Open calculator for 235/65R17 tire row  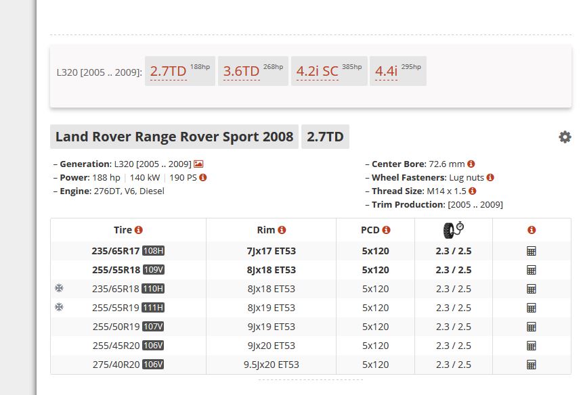(x=532, y=251)
